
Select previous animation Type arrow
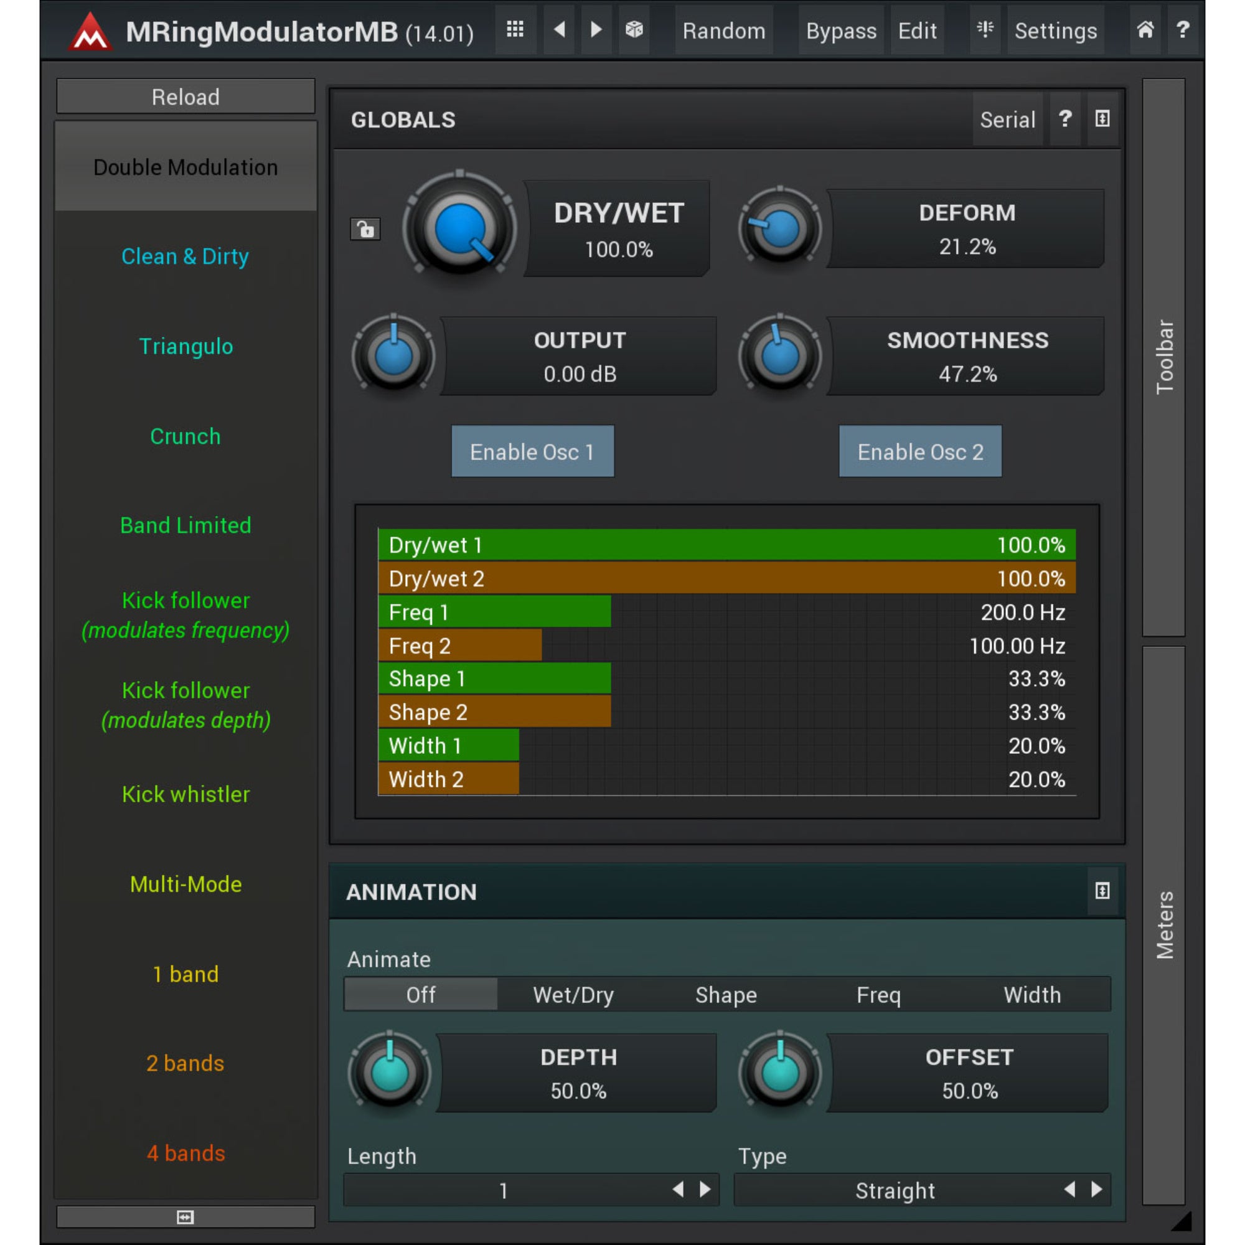point(1069,1190)
